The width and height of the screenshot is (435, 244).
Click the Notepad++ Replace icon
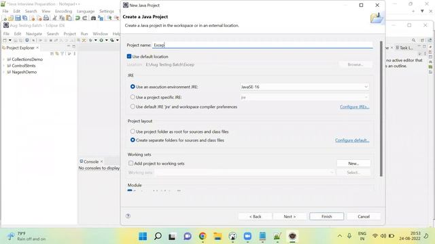coord(101,18)
